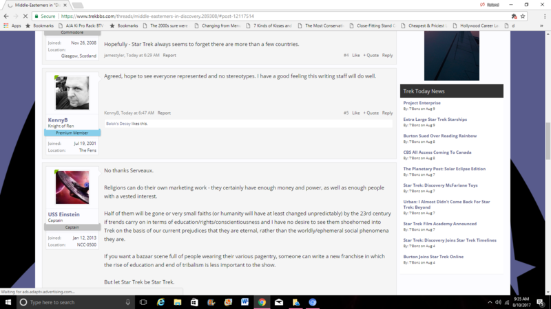Open Balok's Decoy profile in likes
Viewport: 551px width, 309px height.
point(118,124)
